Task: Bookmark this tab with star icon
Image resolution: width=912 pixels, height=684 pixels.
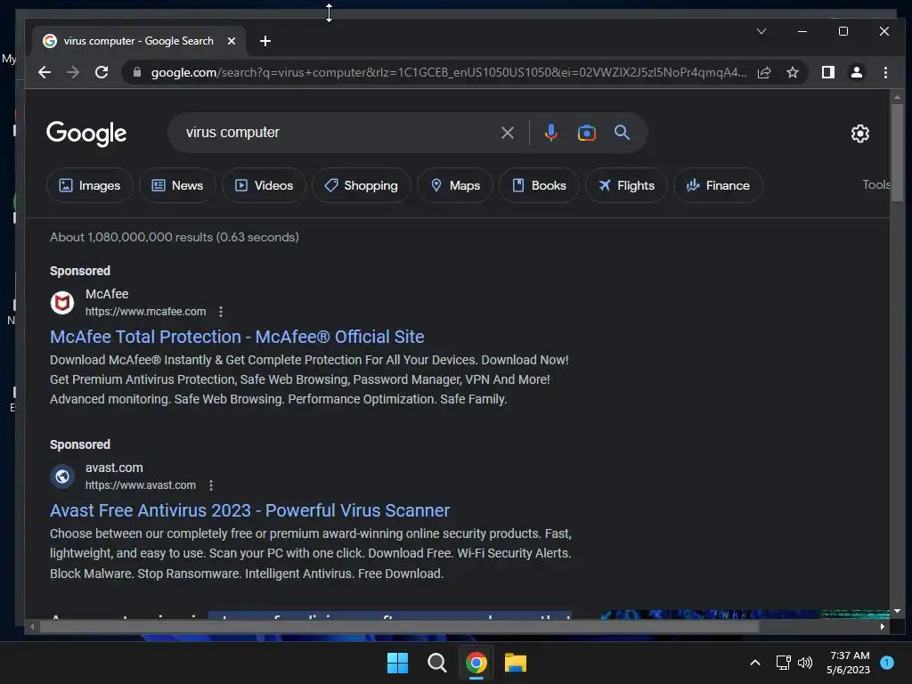Action: click(x=792, y=72)
